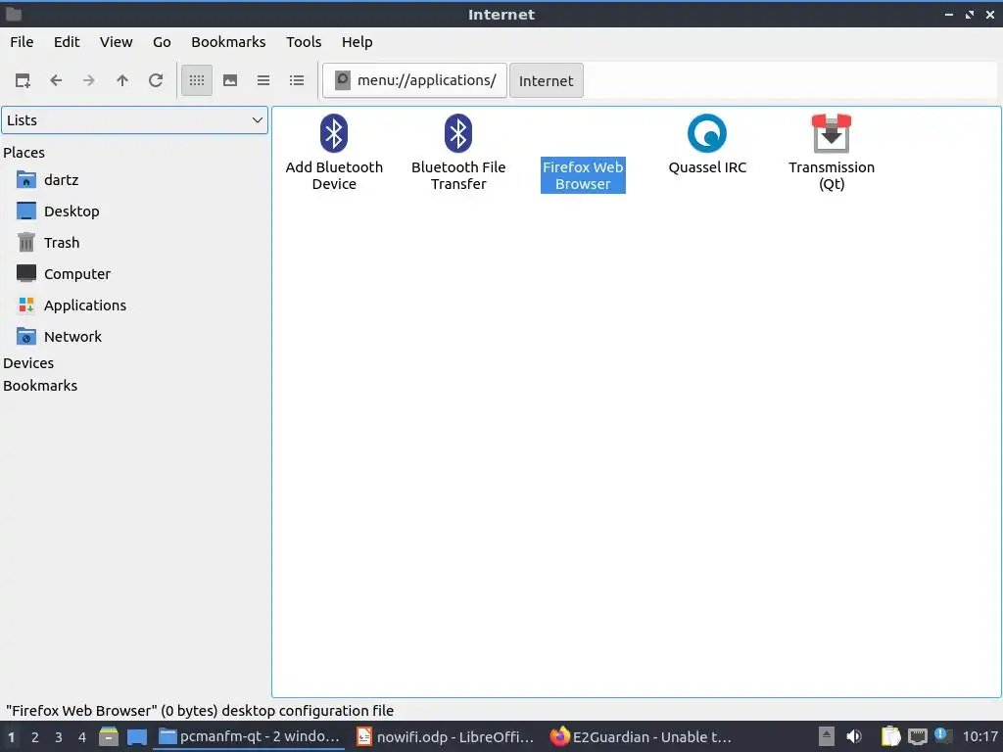Viewport: 1003px width, 752px height.
Task: Switch to workspace 3 in pager
Action: [58, 737]
